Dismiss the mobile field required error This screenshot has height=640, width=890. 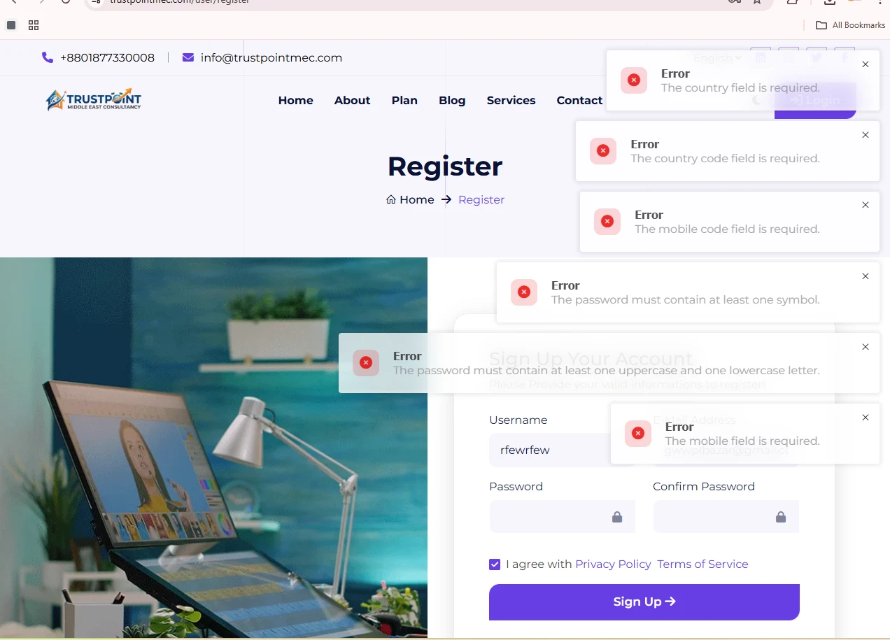pos(866,418)
